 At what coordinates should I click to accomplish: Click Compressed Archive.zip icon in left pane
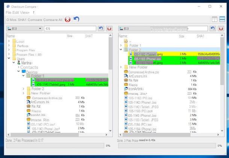(x=29, y=98)
